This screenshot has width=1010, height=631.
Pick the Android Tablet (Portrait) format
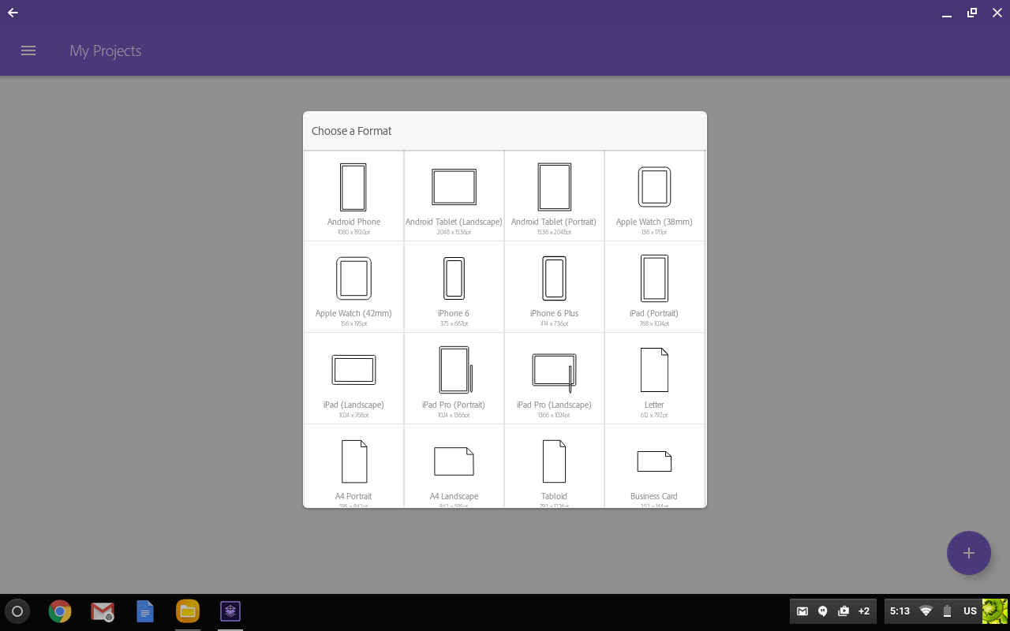pos(554,188)
